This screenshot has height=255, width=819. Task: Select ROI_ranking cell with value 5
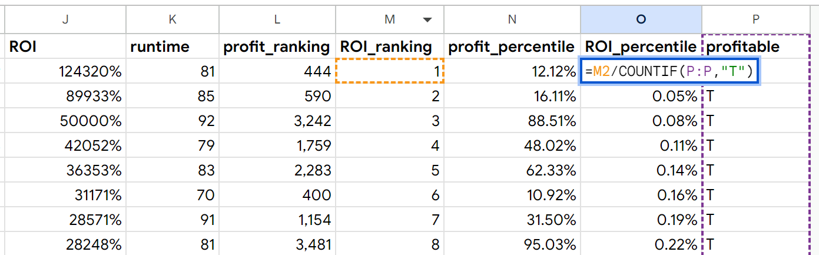(390, 170)
